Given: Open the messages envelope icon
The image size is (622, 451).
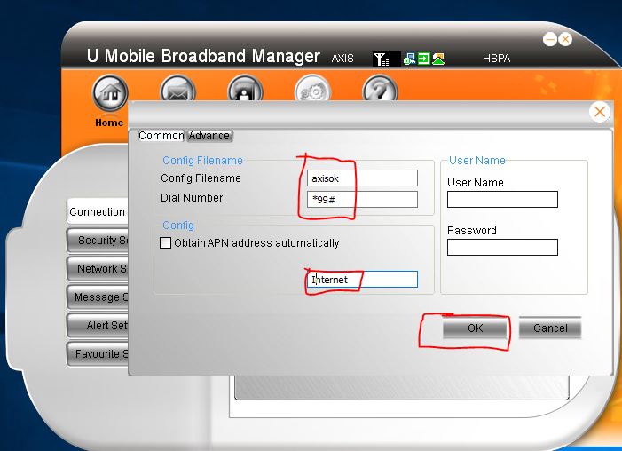Looking at the screenshot, I should click(177, 88).
